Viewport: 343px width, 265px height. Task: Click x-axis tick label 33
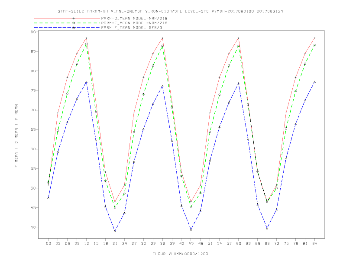pos(153,243)
